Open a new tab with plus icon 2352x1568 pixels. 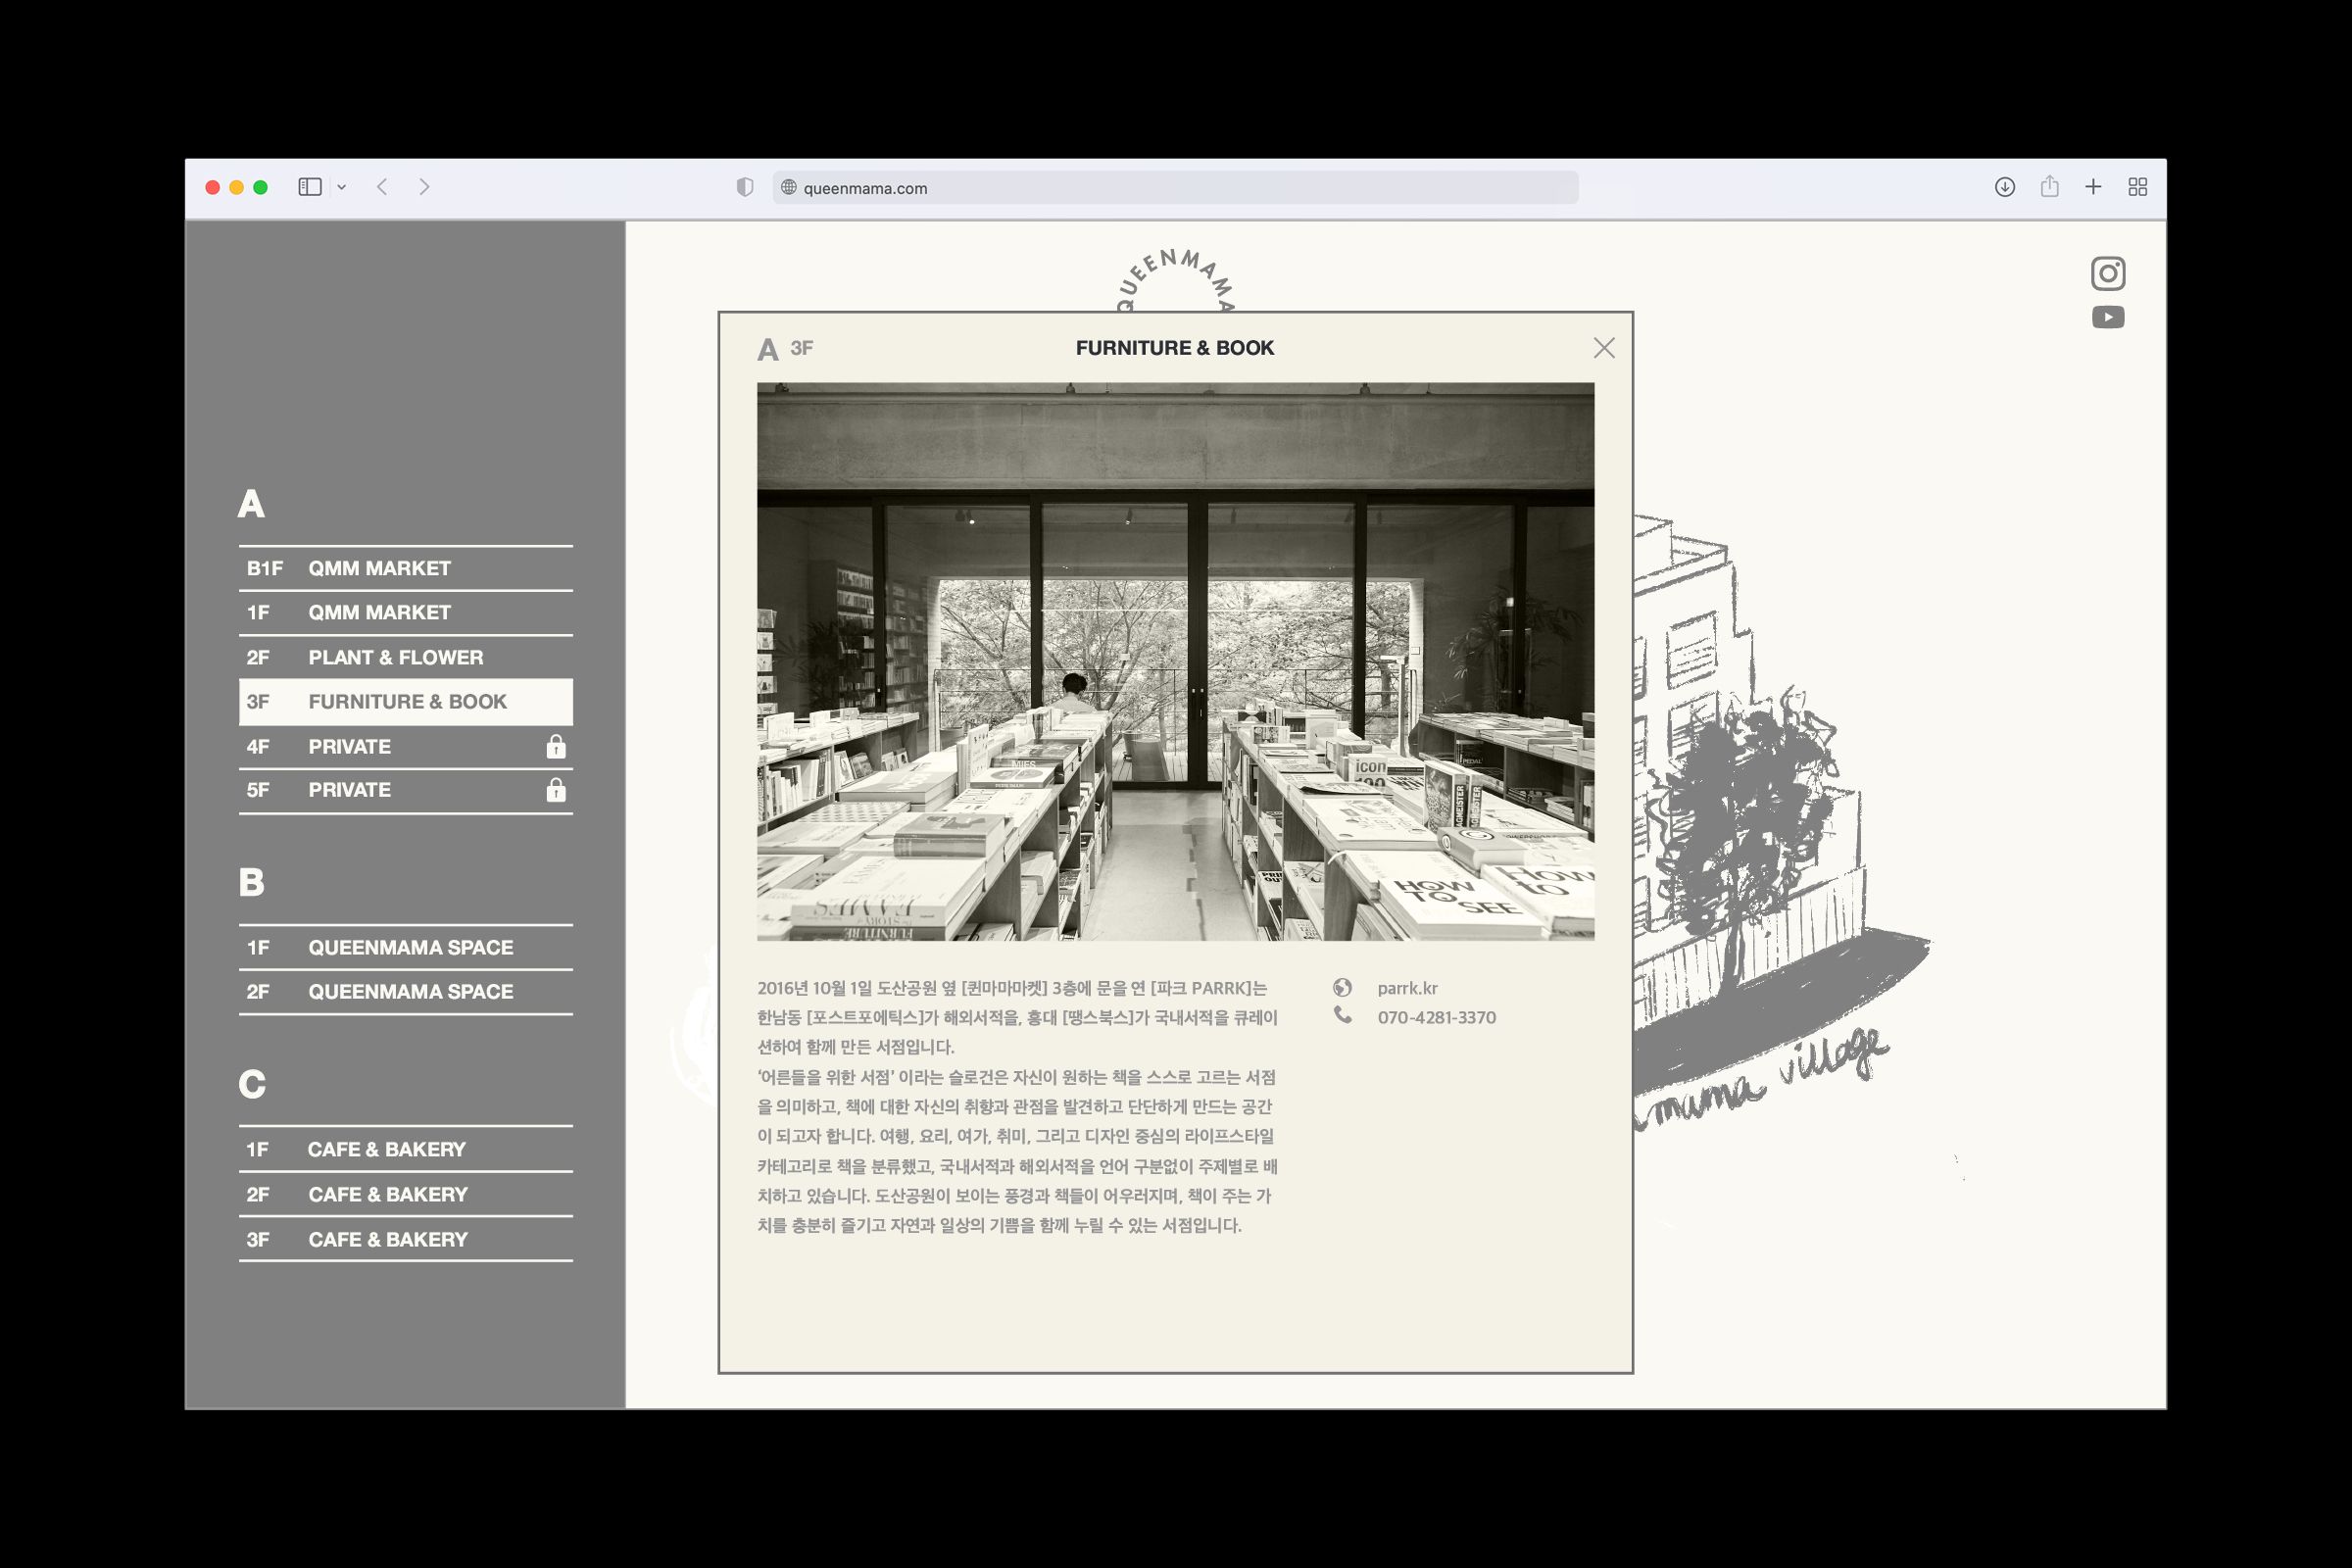(x=2092, y=187)
